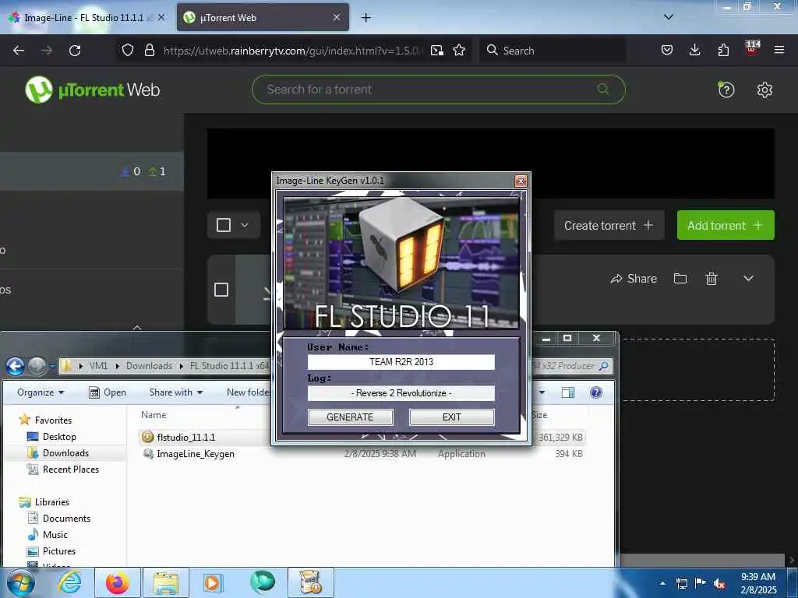The width and height of the screenshot is (798, 598).
Task: Click the Create torrent button
Action: pos(609,225)
